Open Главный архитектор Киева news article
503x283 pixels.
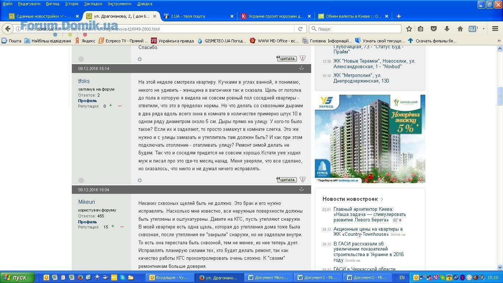click(370, 214)
